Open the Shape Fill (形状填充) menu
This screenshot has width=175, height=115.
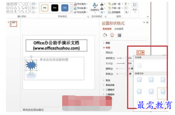coord(81,4)
